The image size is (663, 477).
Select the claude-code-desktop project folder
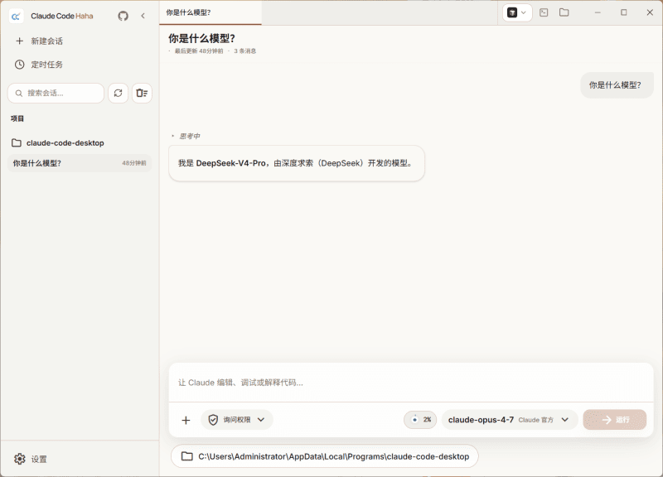[58, 142]
